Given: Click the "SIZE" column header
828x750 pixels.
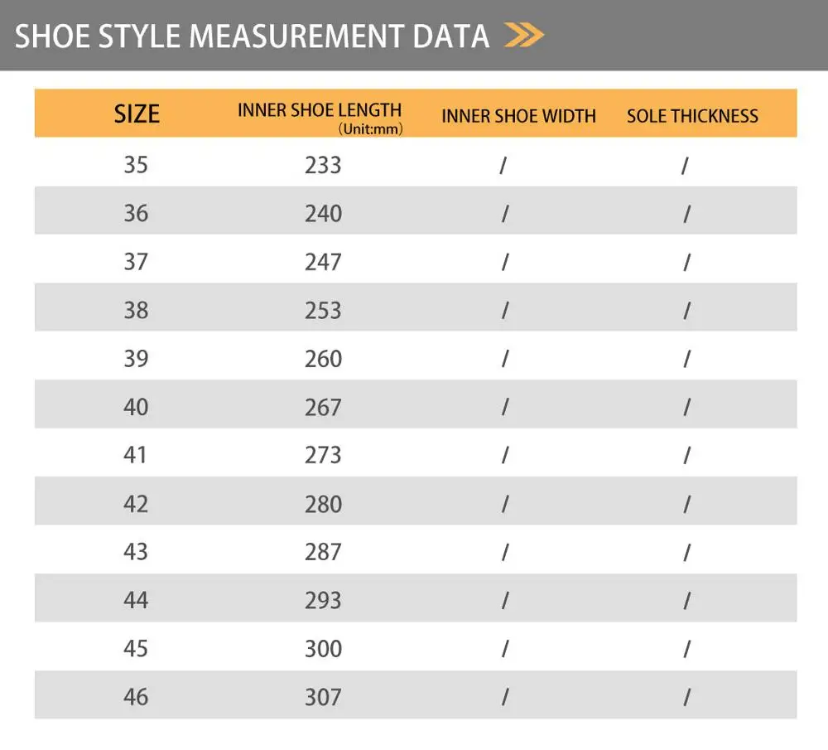Looking at the screenshot, I should point(137,114).
